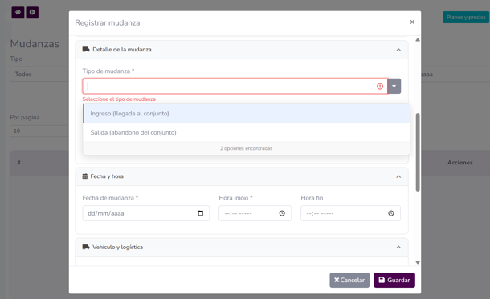This screenshot has height=299, width=490.
Task: Close the Registrar mudanza dialog
Action: (412, 22)
